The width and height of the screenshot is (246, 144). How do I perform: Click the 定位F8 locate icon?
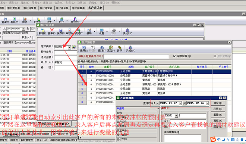111,48
